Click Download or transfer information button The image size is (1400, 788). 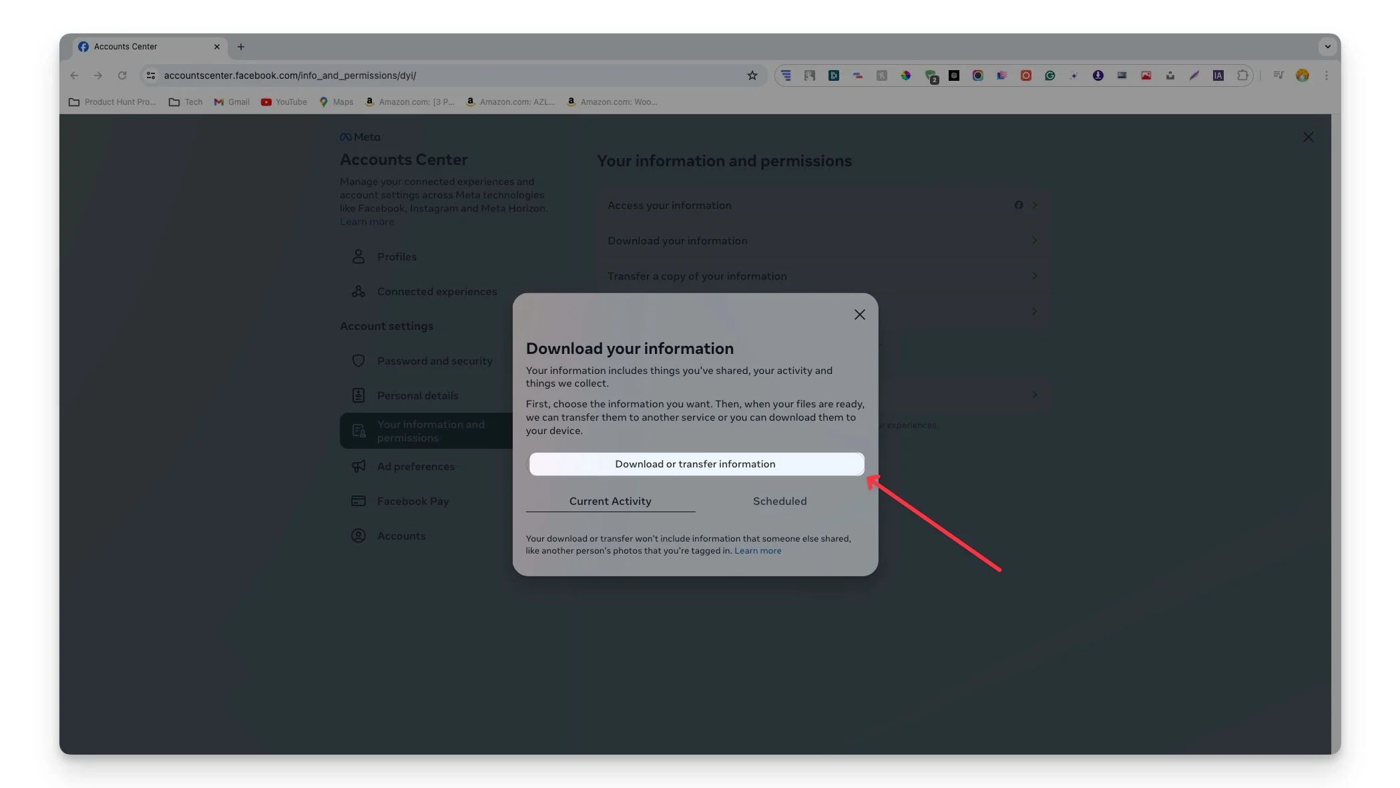coord(695,465)
